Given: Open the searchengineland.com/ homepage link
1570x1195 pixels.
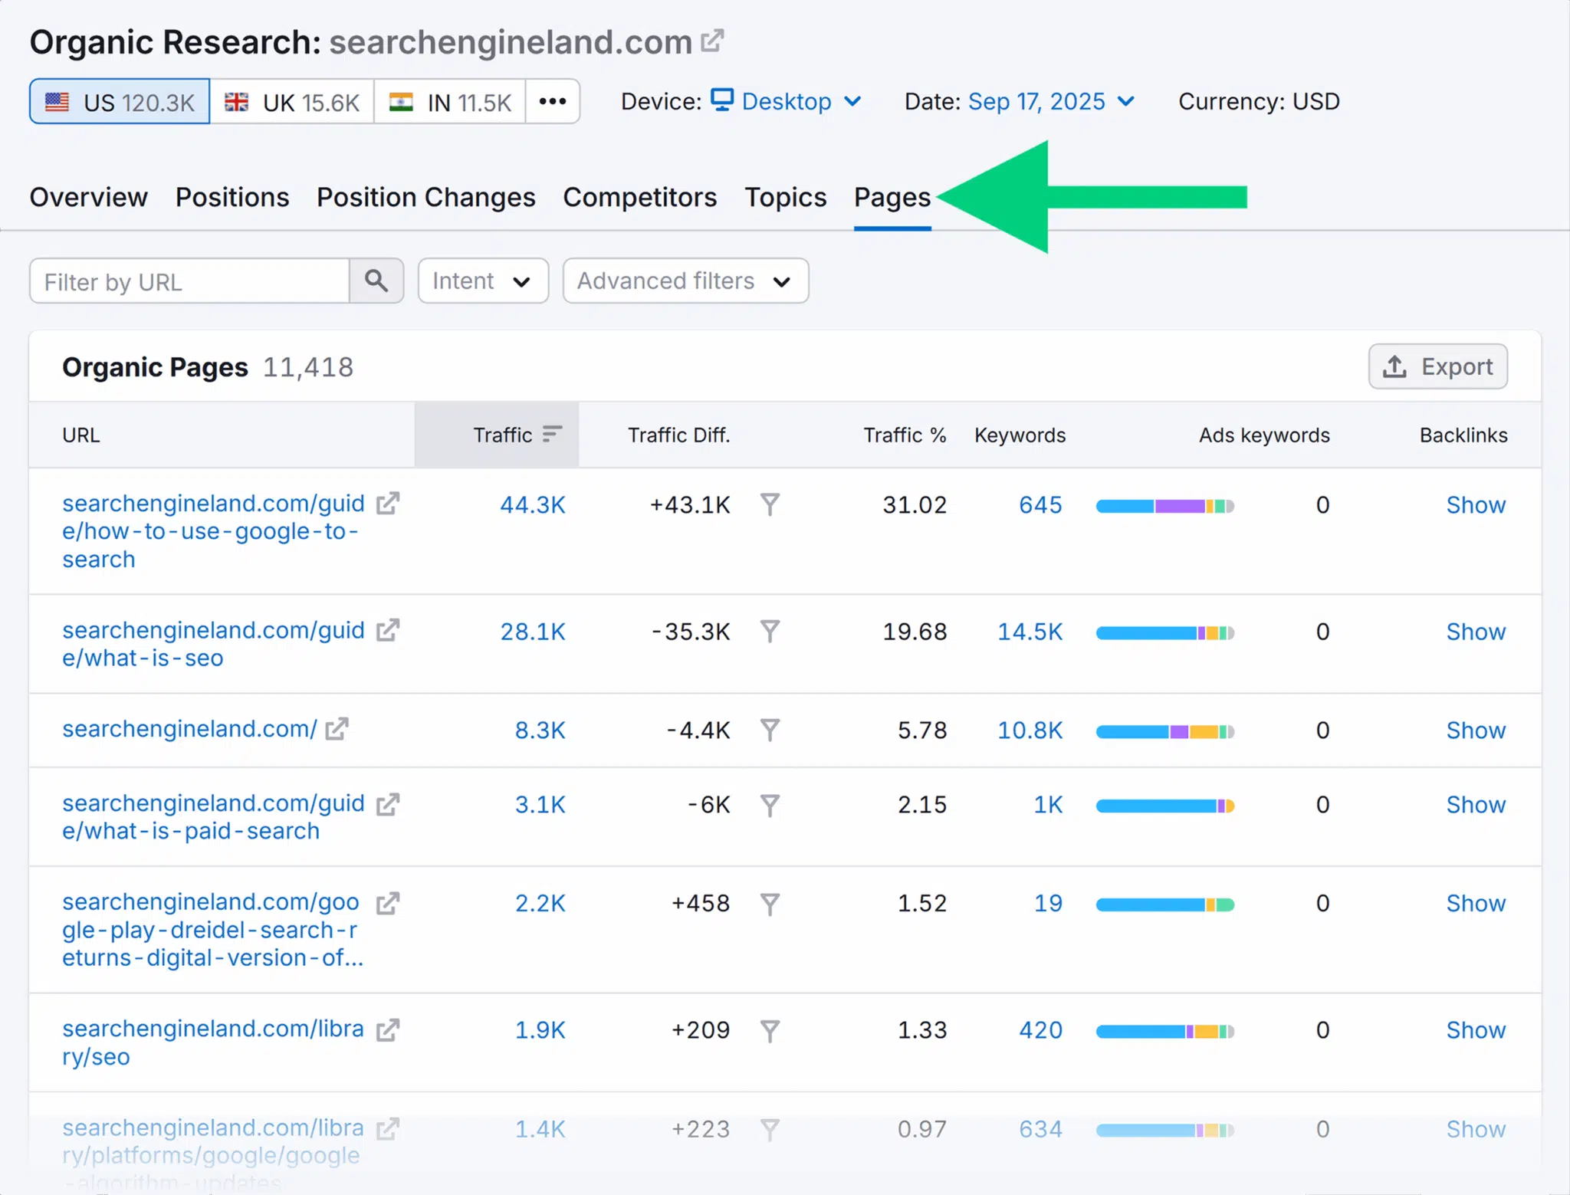Looking at the screenshot, I should [x=189, y=729].
